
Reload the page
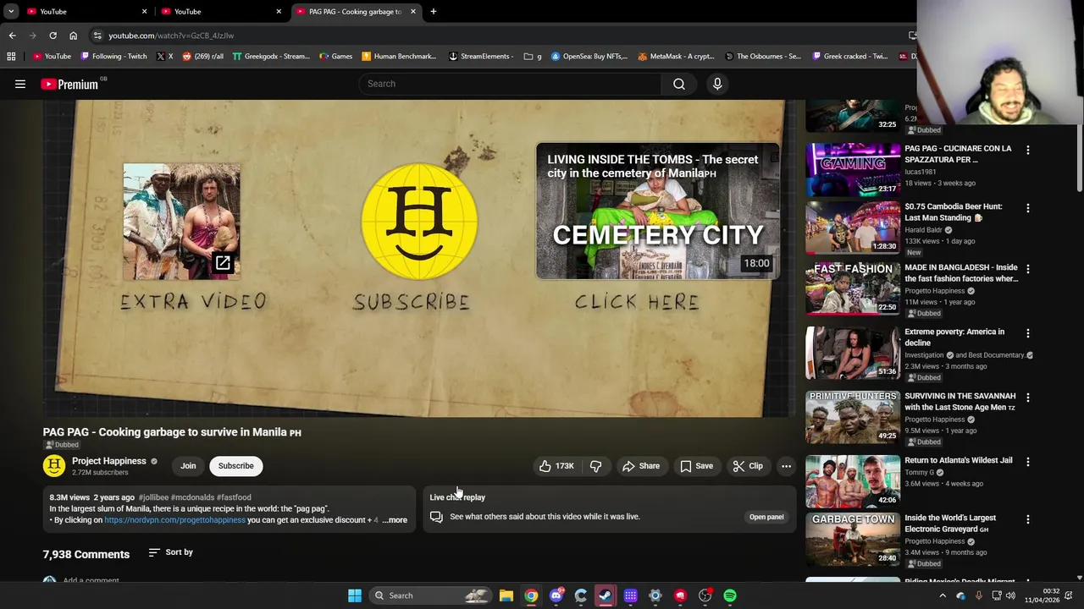[x=53, y=36]
